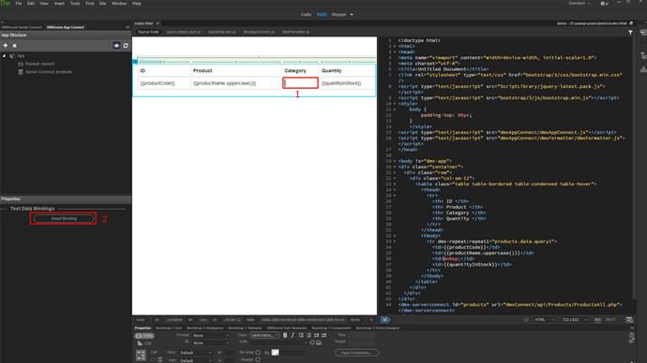Click the browse for file folder icon
The image size is (647, 363).
click(319, 342)
